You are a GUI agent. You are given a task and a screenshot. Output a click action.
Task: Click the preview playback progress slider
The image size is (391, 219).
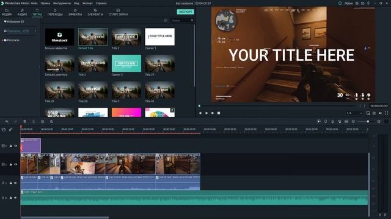[277, 106]
